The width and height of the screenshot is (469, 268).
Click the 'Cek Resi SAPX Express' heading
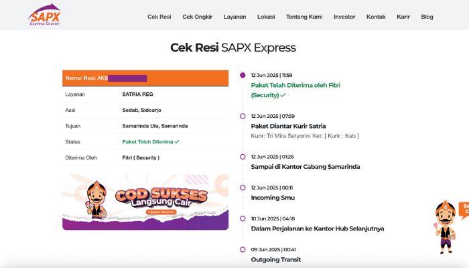coord(233,48)
